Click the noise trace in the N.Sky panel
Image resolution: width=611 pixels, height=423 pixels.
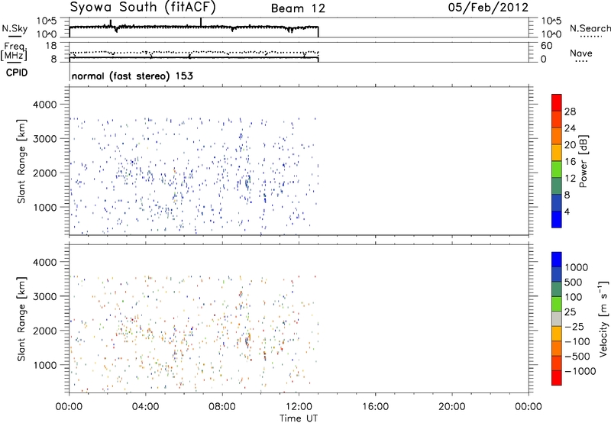click(194, 27)
